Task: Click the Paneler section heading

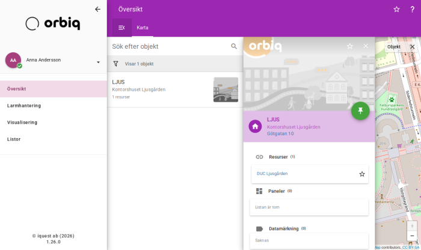Action: coord(276,191)
